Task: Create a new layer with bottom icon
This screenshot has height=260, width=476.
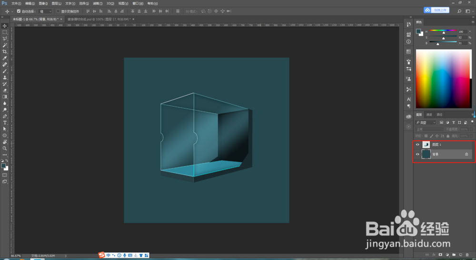Action: 460,255
